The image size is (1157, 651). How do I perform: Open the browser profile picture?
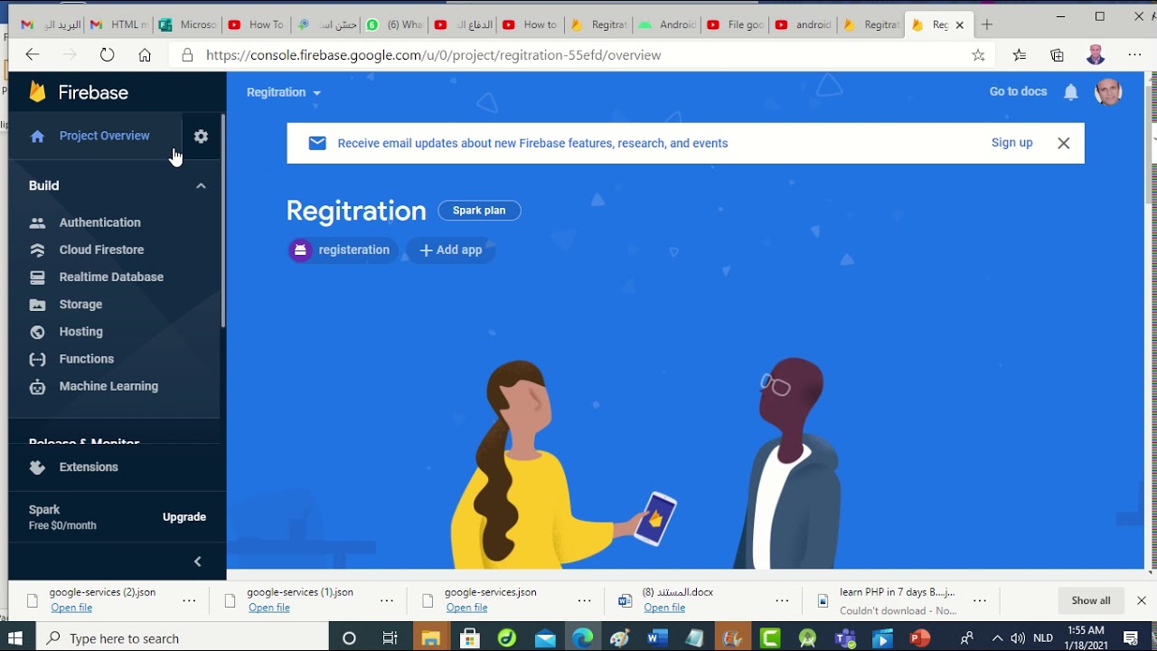point(1096,55)
